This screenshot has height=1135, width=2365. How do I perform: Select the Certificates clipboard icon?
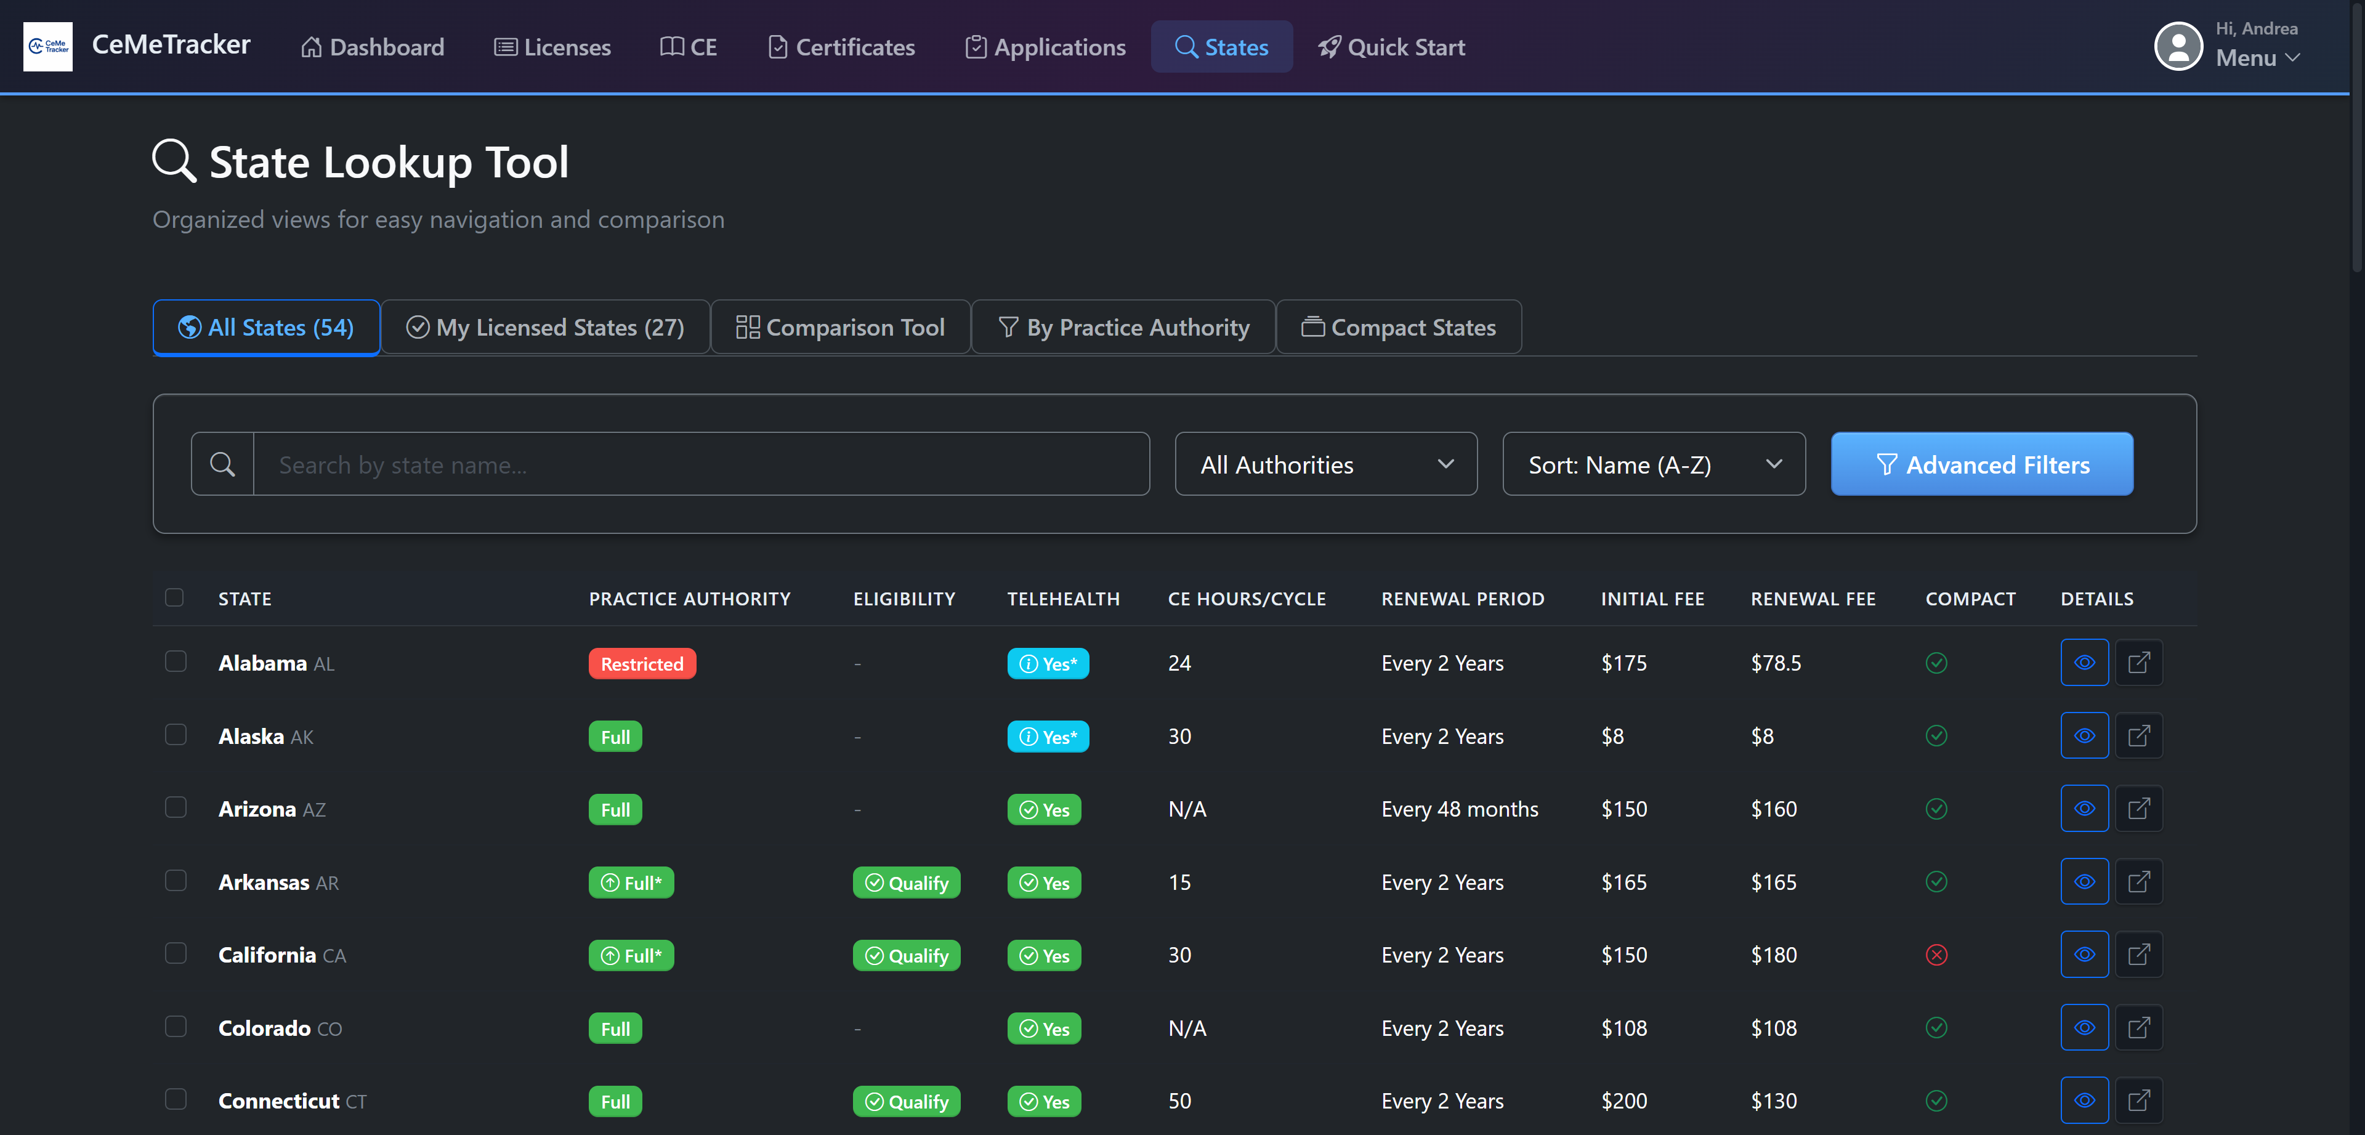tap(778, 46)
